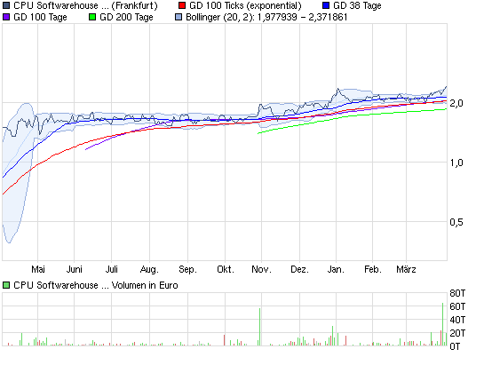
Task: Click the '2,0' price axis value
Action: tap(456, 103)
